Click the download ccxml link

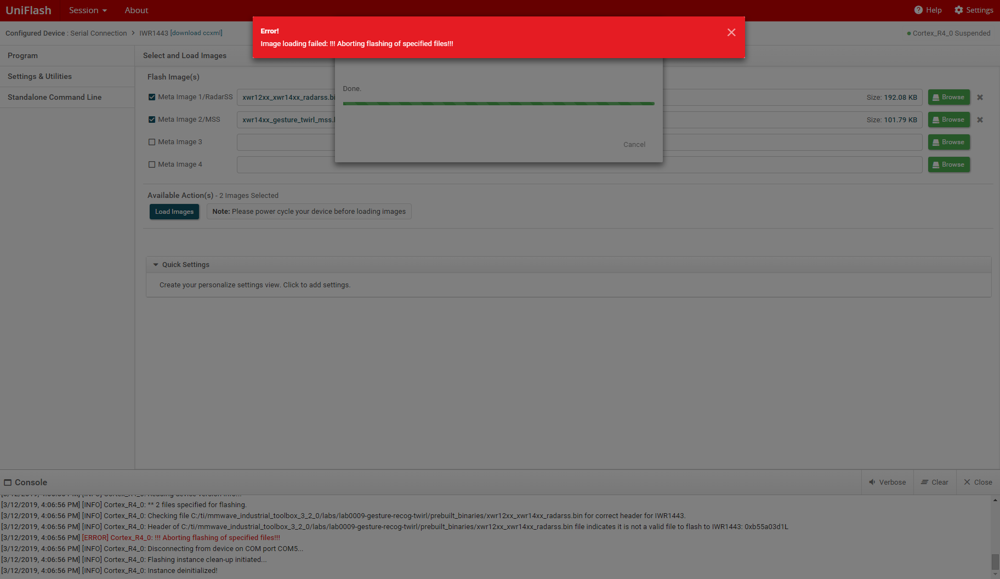tap(196, 33)
